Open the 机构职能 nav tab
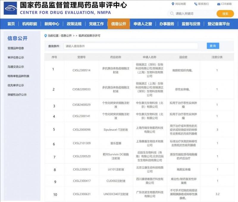This screenshot has height=202, width=238. [x=29, y=24]
